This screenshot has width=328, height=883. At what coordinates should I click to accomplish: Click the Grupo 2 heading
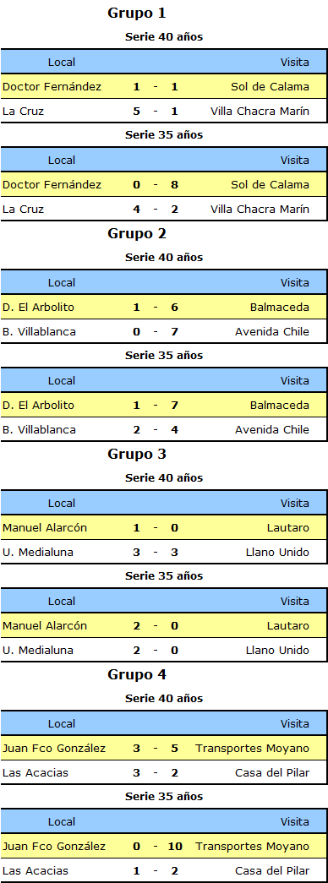tap(136, 234)
